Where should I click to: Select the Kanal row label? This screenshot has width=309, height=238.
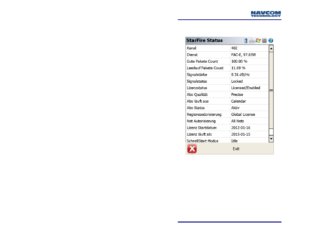(x=191, y=48)
